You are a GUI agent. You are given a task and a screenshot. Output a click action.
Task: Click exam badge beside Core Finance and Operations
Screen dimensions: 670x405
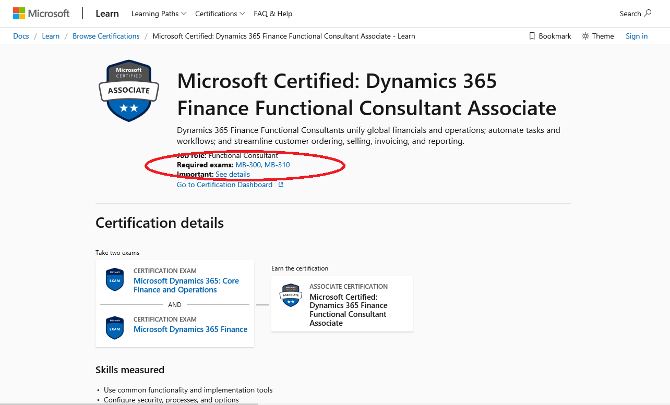(115, 279)
